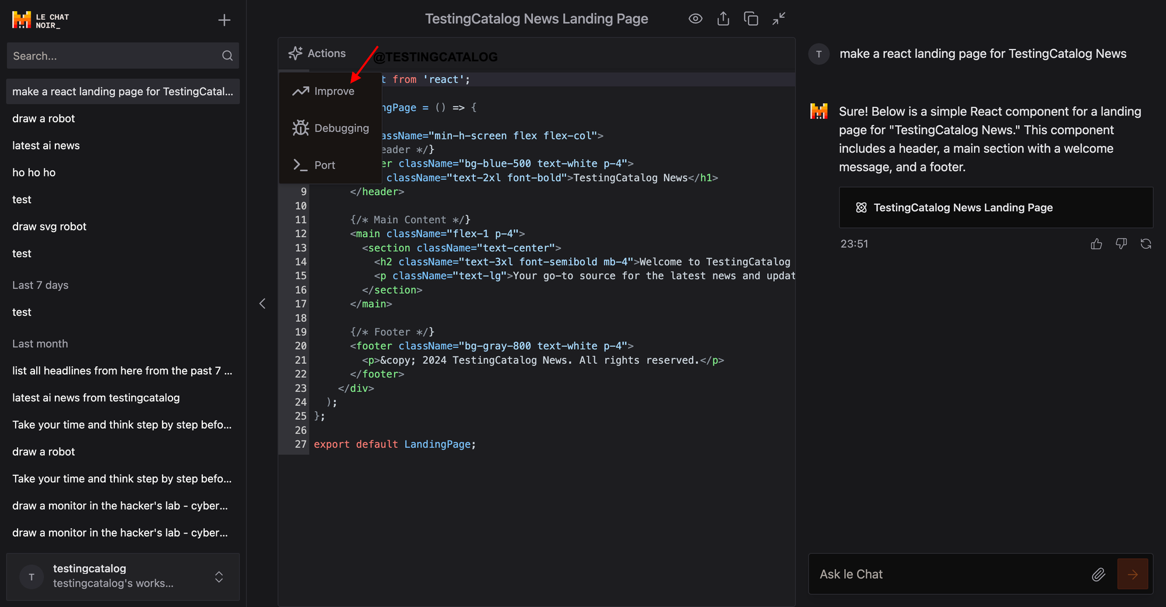1166x607 pixels.
Task: Select Port from the Actions menu
Action: click(314, 165)
